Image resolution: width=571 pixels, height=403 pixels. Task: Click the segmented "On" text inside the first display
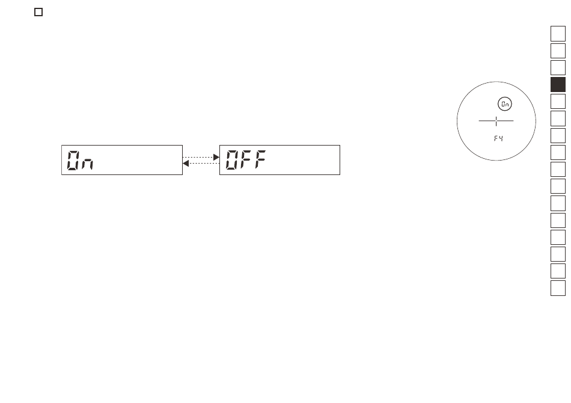click(80, 160)
